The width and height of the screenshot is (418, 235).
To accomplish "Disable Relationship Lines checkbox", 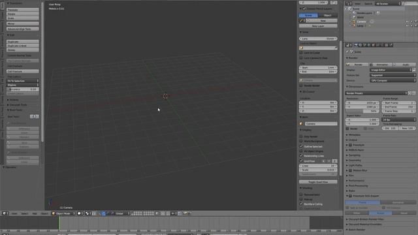I will click(x=301, y=155).
